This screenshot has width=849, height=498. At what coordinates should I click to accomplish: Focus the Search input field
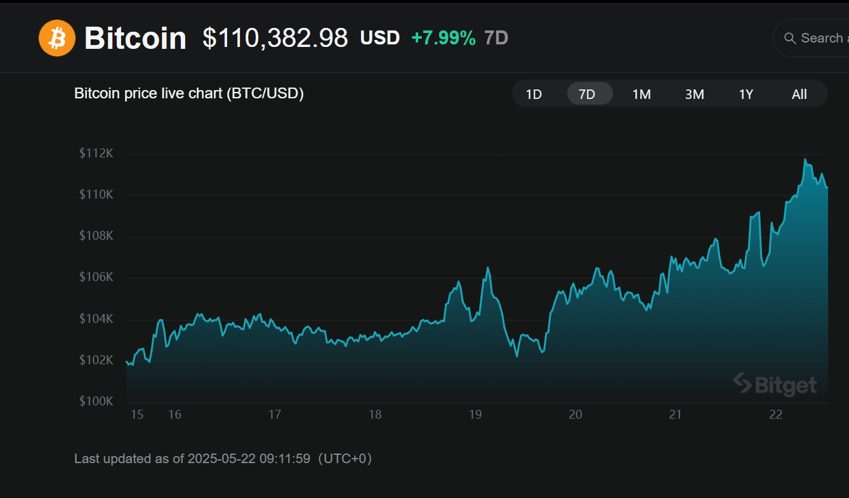(x=812, y=38)
